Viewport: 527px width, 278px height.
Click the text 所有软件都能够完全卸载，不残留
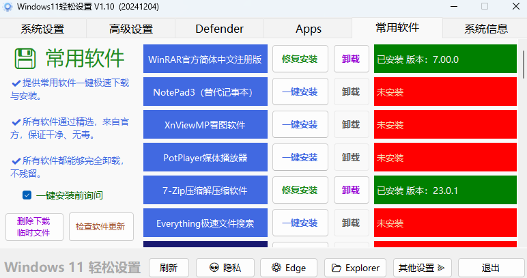tap(68, 167)
